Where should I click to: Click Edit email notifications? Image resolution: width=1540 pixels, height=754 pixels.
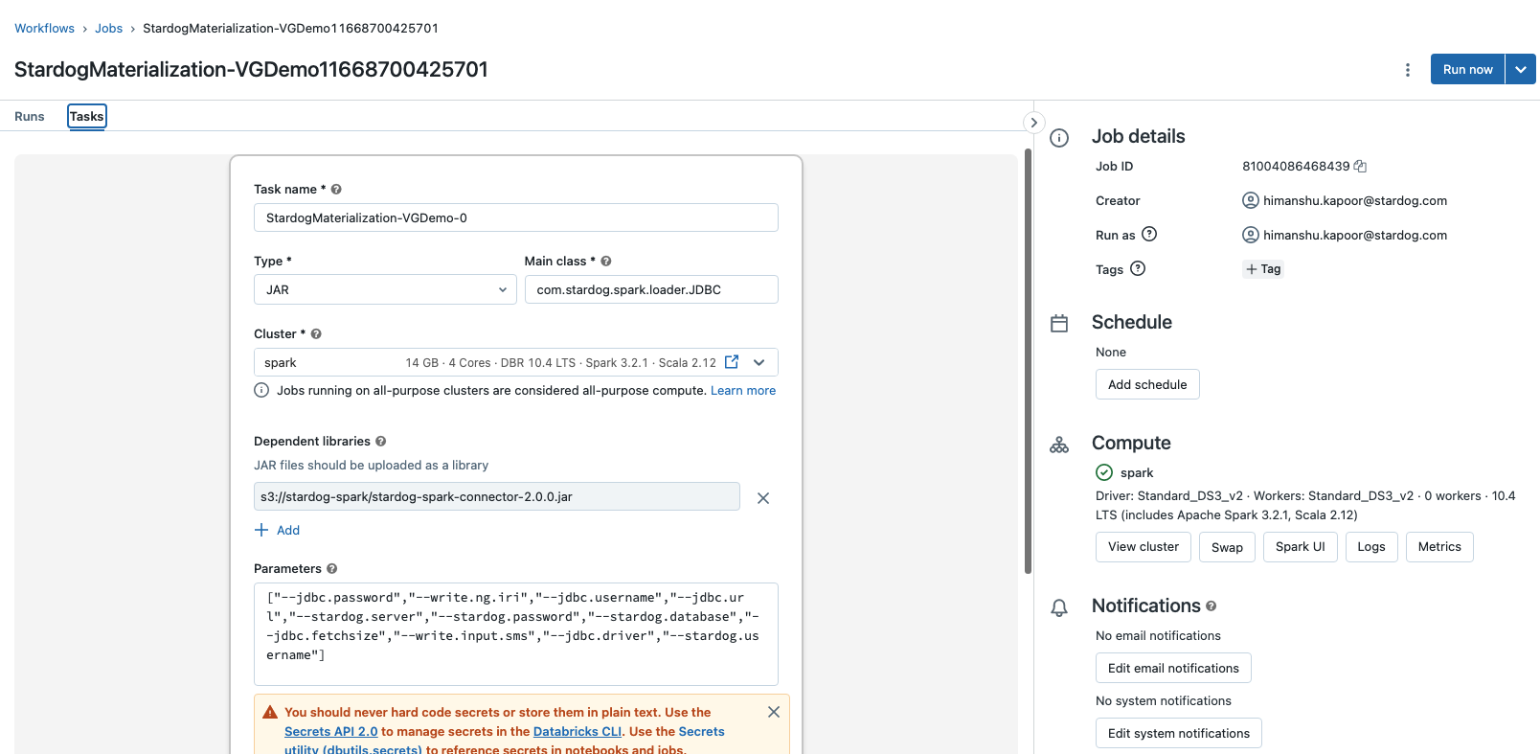coord(1173,668)
